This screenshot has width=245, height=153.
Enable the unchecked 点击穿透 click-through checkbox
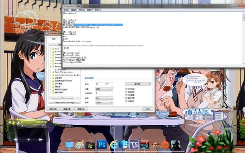[126, 92]
